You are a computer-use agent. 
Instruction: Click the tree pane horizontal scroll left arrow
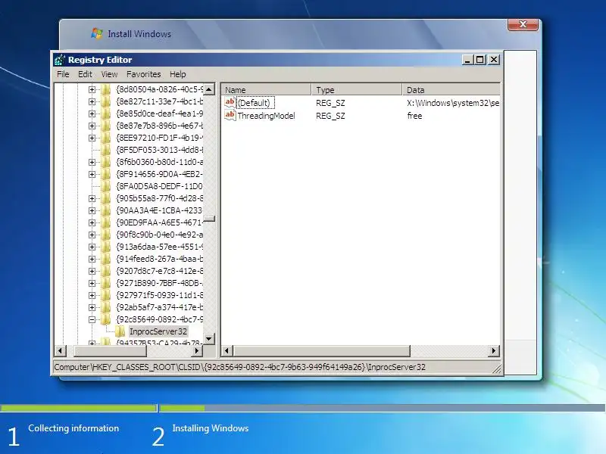pyautogui.click(x=61, y=351)
